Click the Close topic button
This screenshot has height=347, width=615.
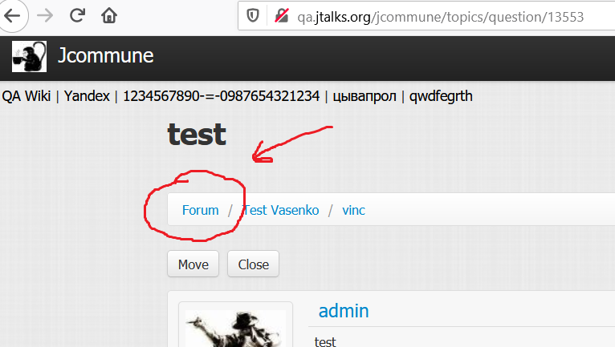point(254,264)
